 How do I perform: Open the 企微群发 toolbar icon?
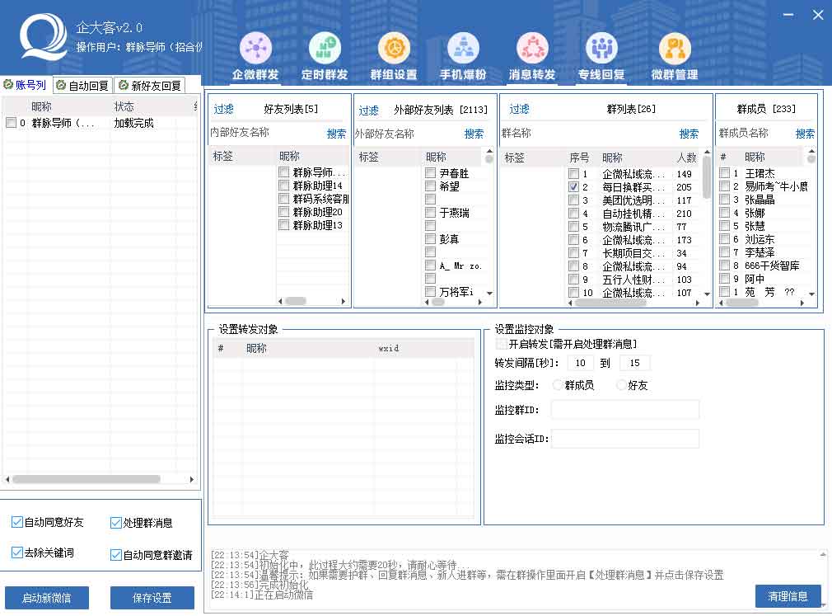click(x=255, y=49)
